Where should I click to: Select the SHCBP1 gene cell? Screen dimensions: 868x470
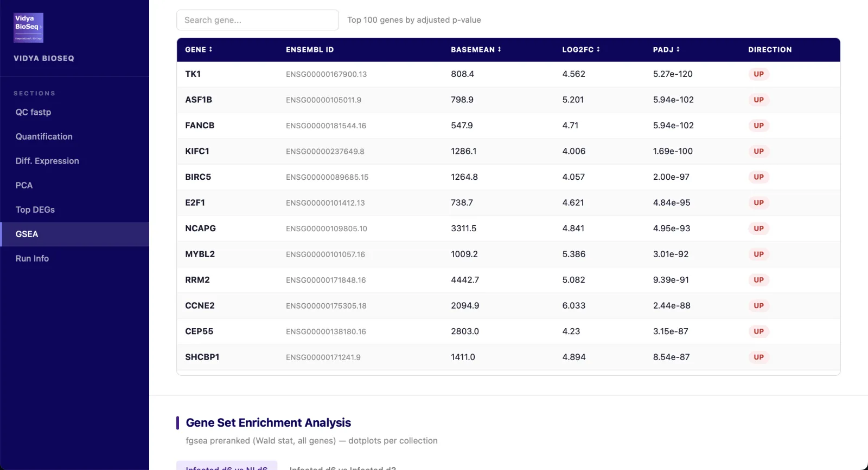click(202, 357)
